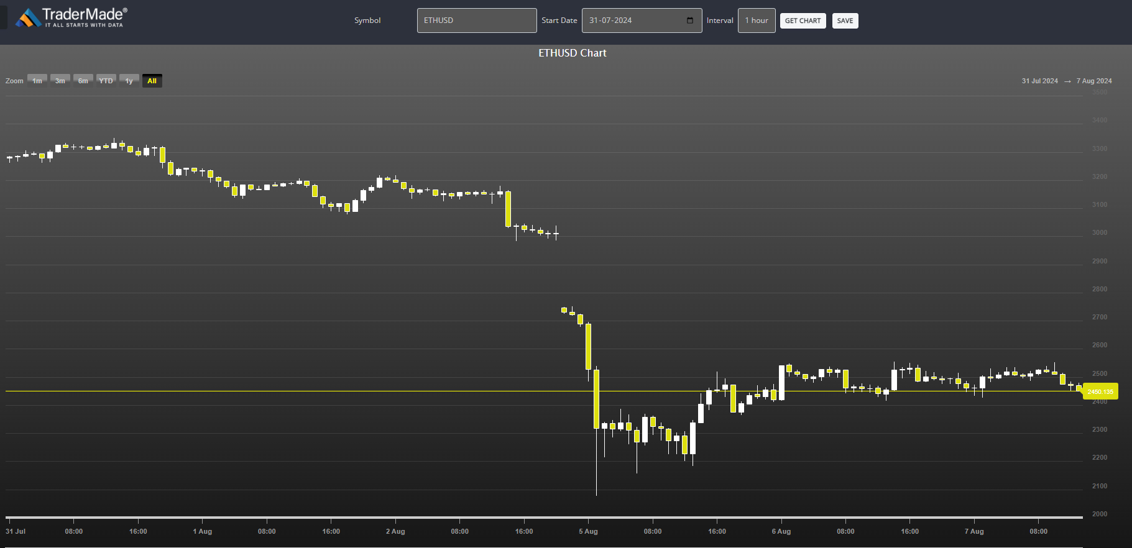The width and height of the screenshot is (1132, 548).
Task: Click the 2500 price axis label
Action: (x=1100, y=373)
